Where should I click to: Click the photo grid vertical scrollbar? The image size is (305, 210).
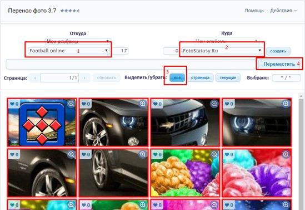(x=301, y=152)
